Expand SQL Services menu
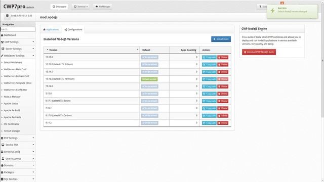 18,179
